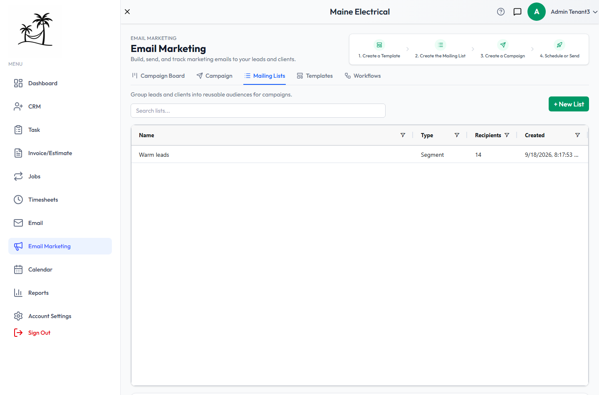Click the New List button
The height and width of the screenshot is (395, 599).
point(569,104)
